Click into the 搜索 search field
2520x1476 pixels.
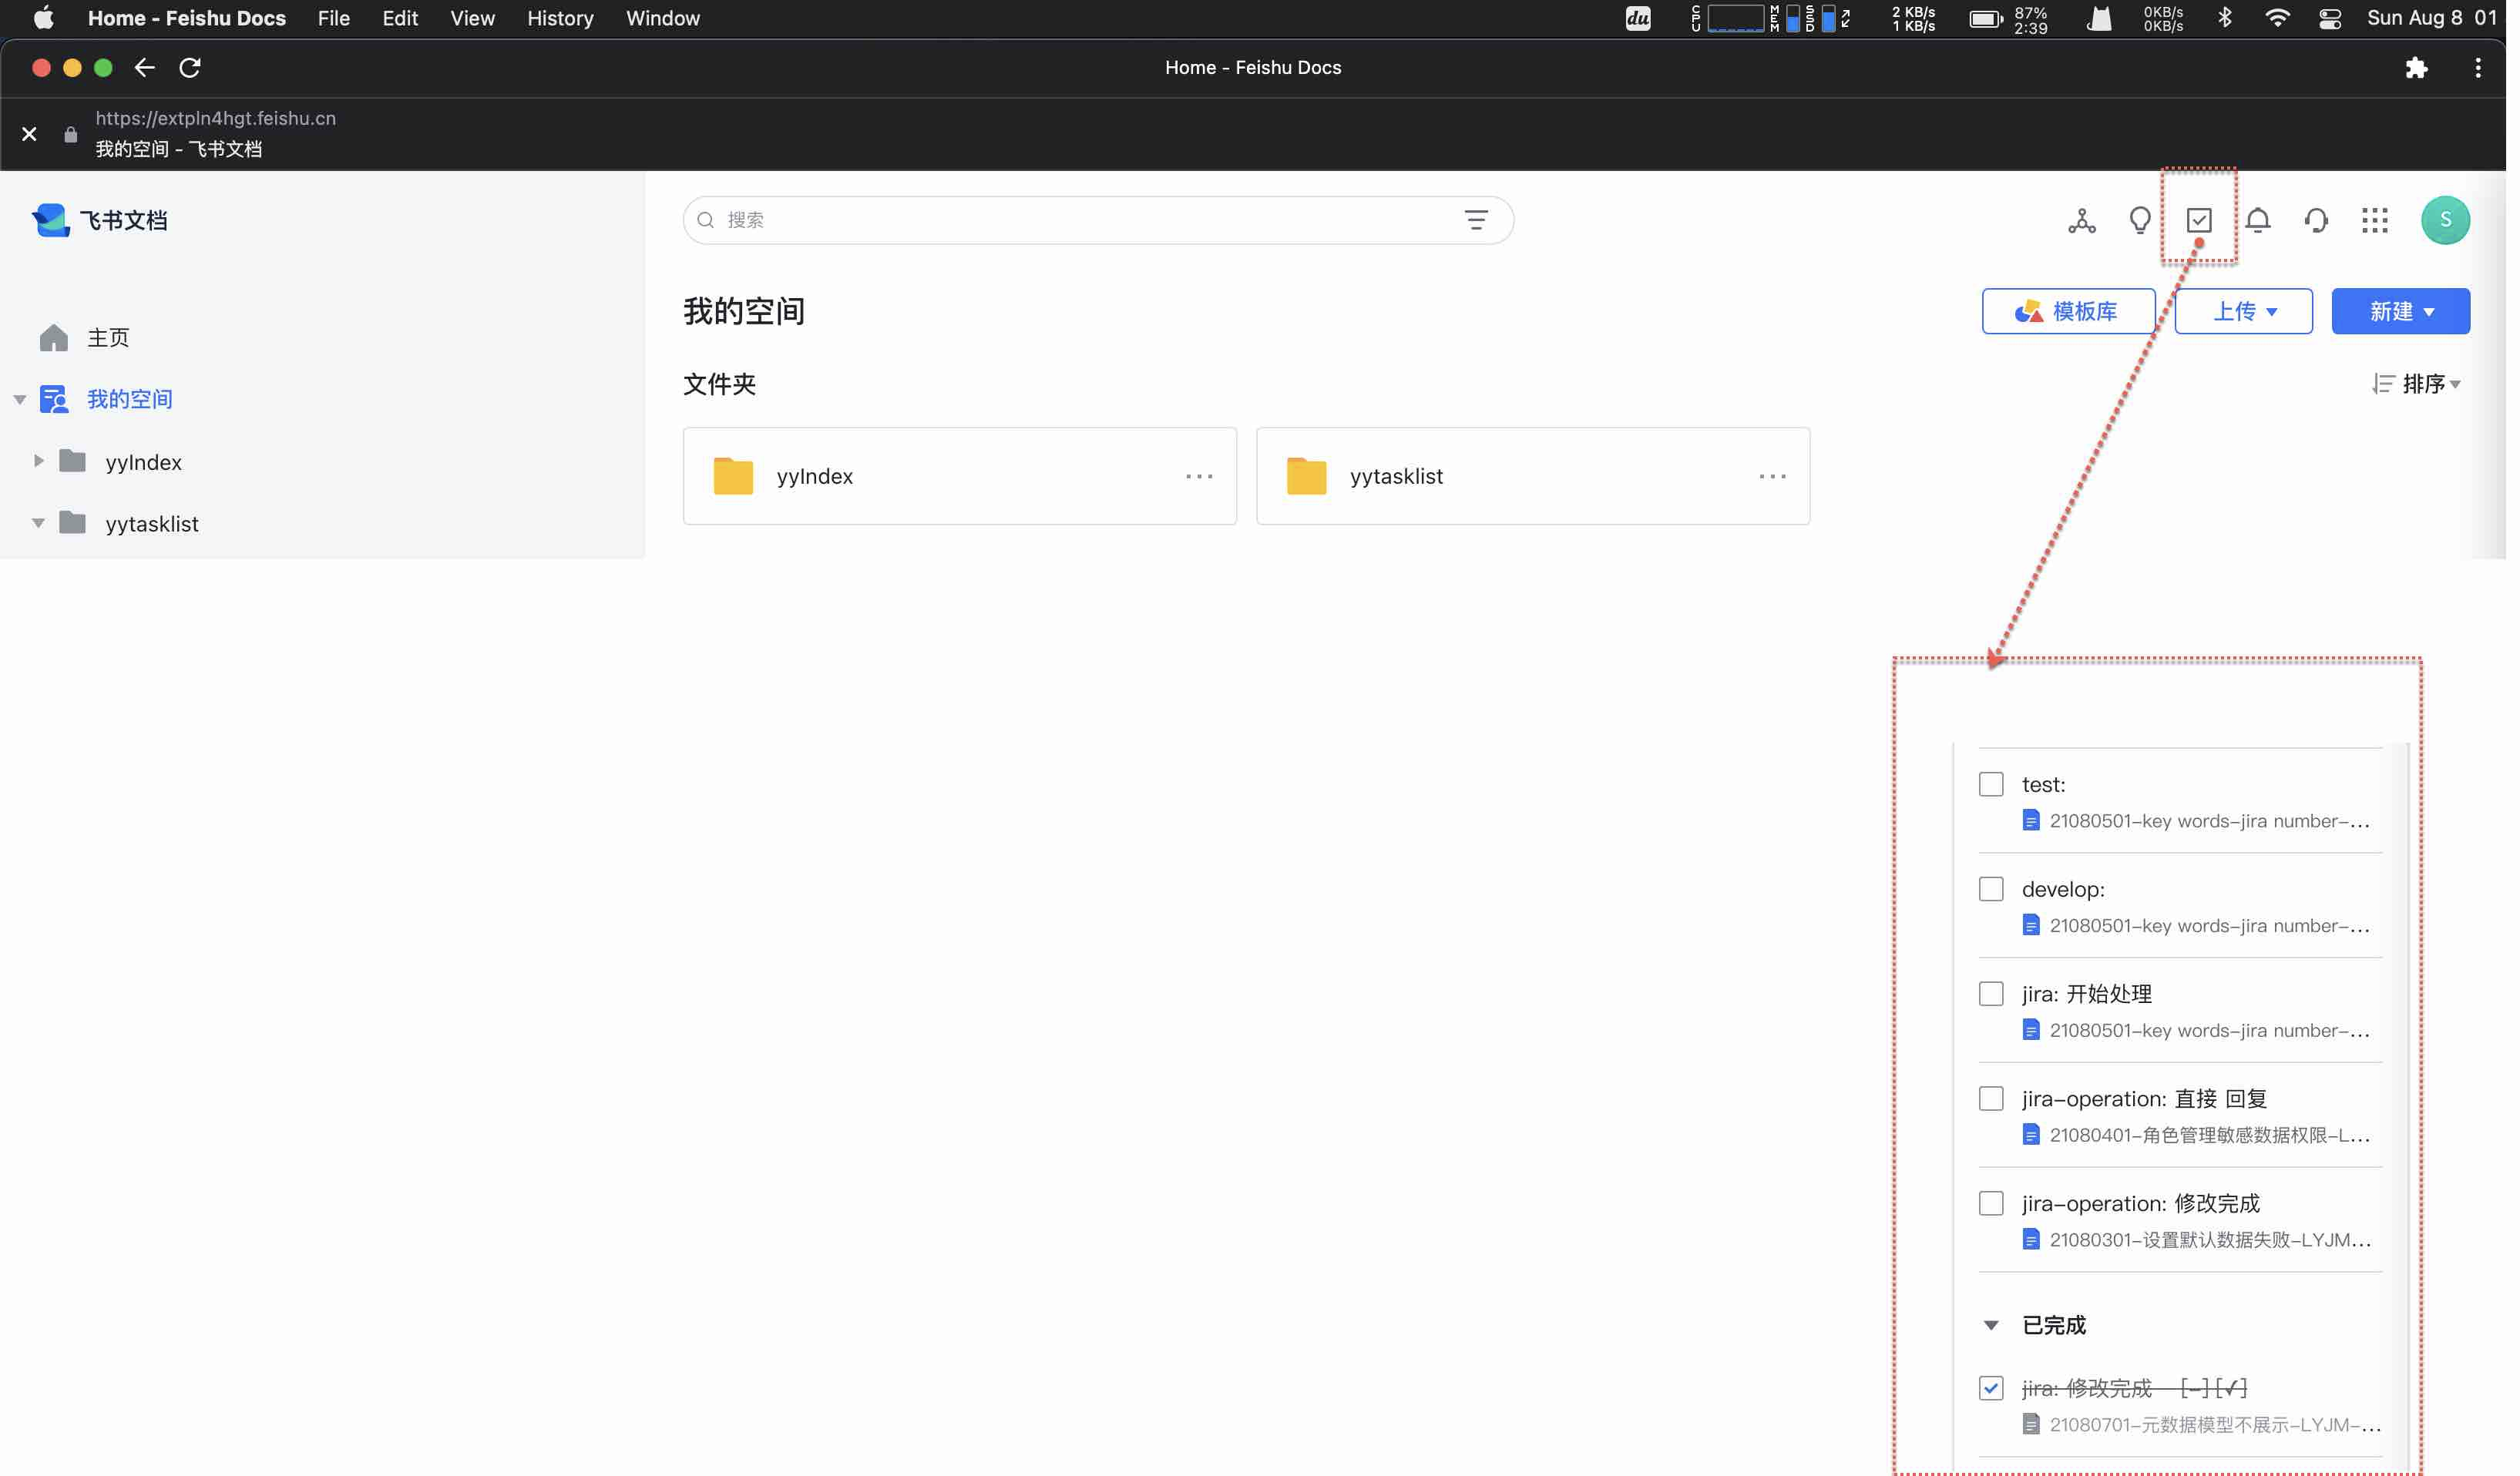coord(1080,220)
